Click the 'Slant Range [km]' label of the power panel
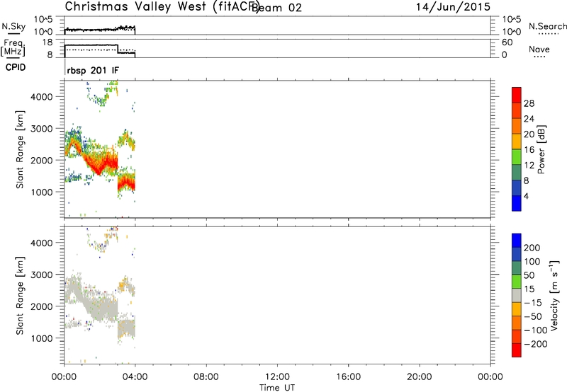The width and height of the screenshot is (567, 392). tap(20, 149)
